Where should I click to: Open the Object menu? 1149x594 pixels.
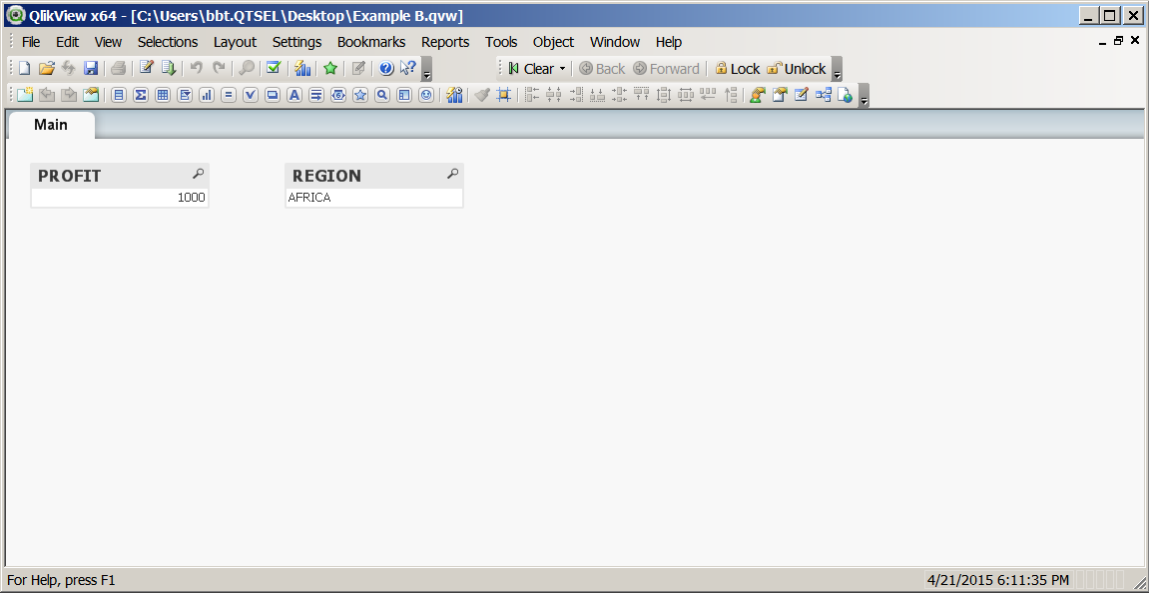tap(553, 42)
